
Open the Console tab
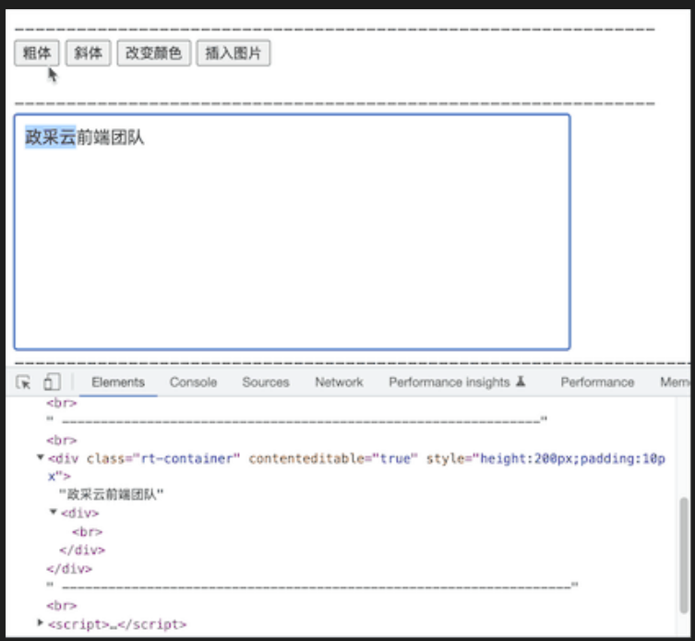(x=193, y=382)
